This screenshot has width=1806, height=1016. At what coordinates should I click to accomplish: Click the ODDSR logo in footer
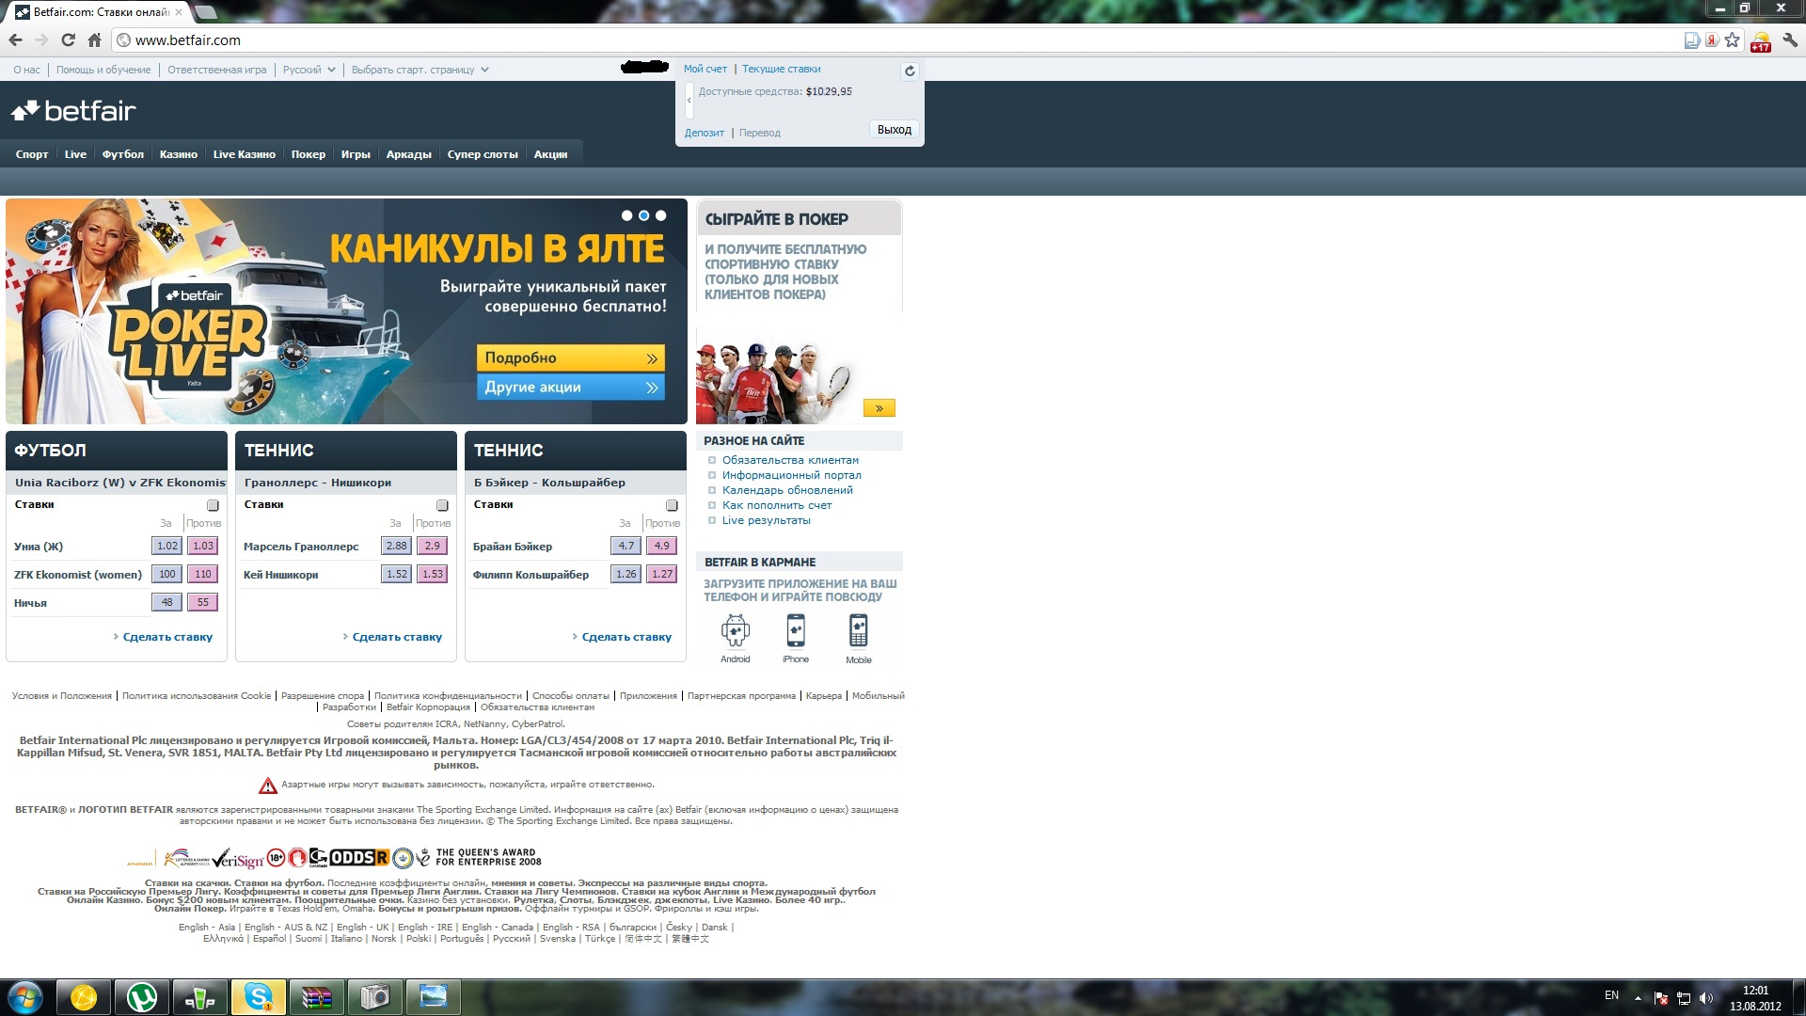(358, 858)
